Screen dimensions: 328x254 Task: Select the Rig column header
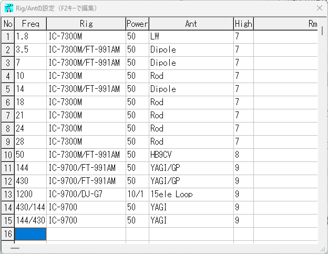[86, 24]
